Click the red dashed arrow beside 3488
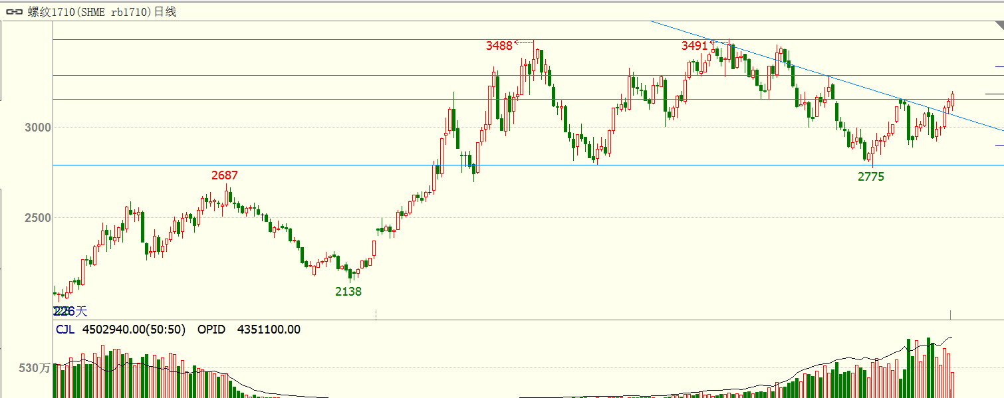The height and width of the screenshot is (398, 1004). [524, 42]
